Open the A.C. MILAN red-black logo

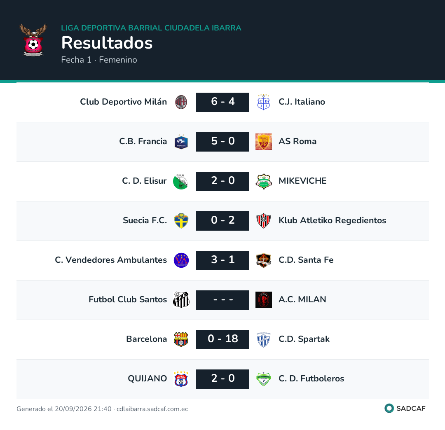tap(263, 300)
